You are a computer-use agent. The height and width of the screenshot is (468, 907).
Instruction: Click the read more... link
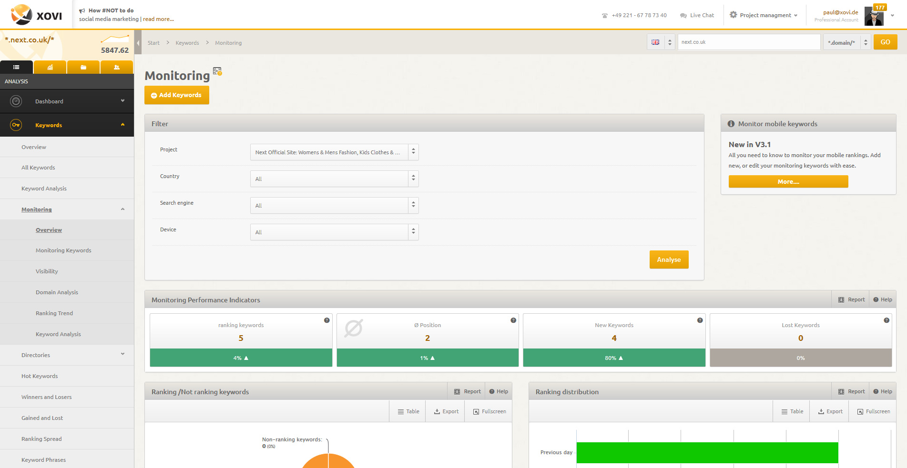click(x=158, y=19)
